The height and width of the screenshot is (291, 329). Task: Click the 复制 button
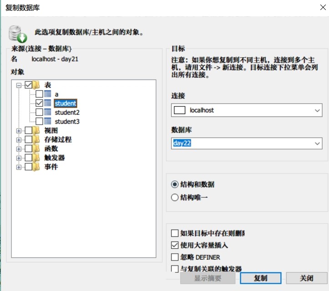click(261, 278)
